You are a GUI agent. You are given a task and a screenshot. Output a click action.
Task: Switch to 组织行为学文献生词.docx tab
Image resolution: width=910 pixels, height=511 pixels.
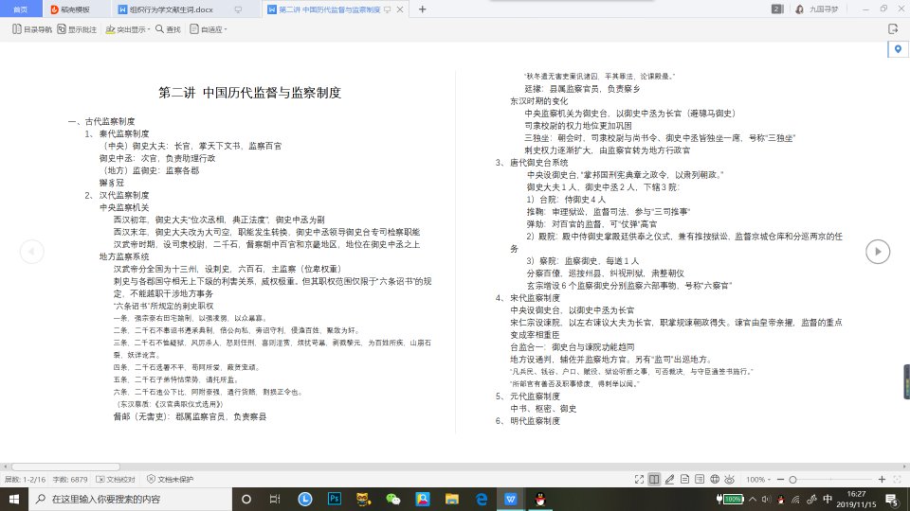(x=165, y=9)
